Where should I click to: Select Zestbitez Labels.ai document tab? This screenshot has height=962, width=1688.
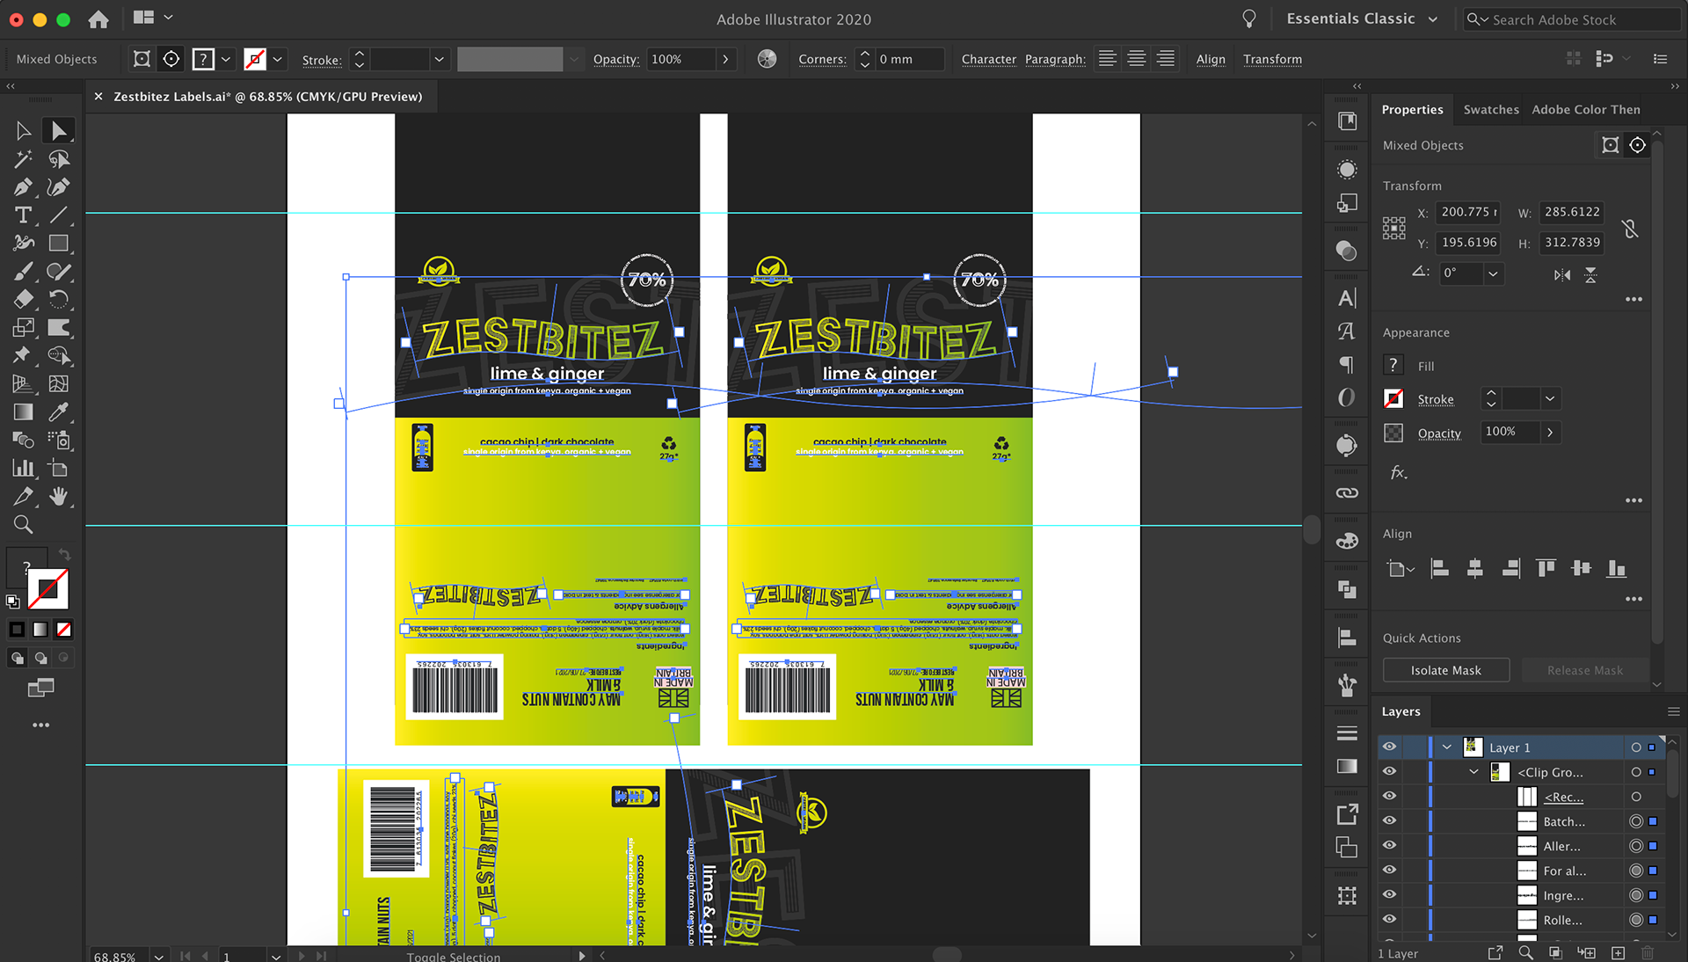tap(268, 97)
